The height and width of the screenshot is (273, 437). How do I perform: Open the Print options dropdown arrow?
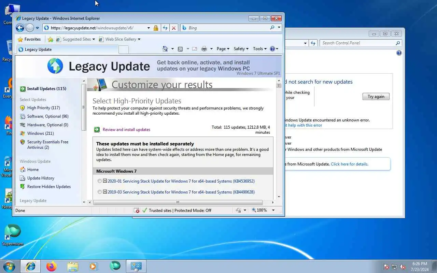coord(211,49)
